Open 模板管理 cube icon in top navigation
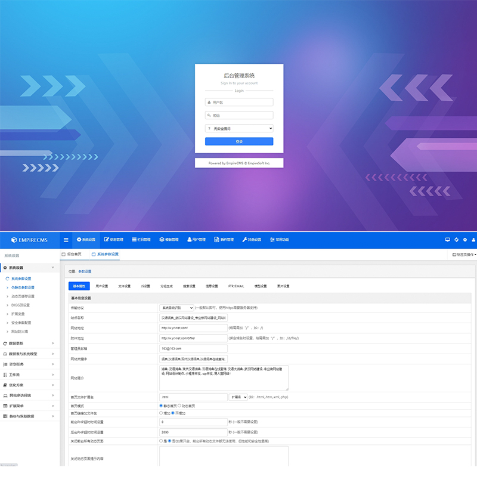The width and height of the screenshot is (477, 477). (162, 240)
